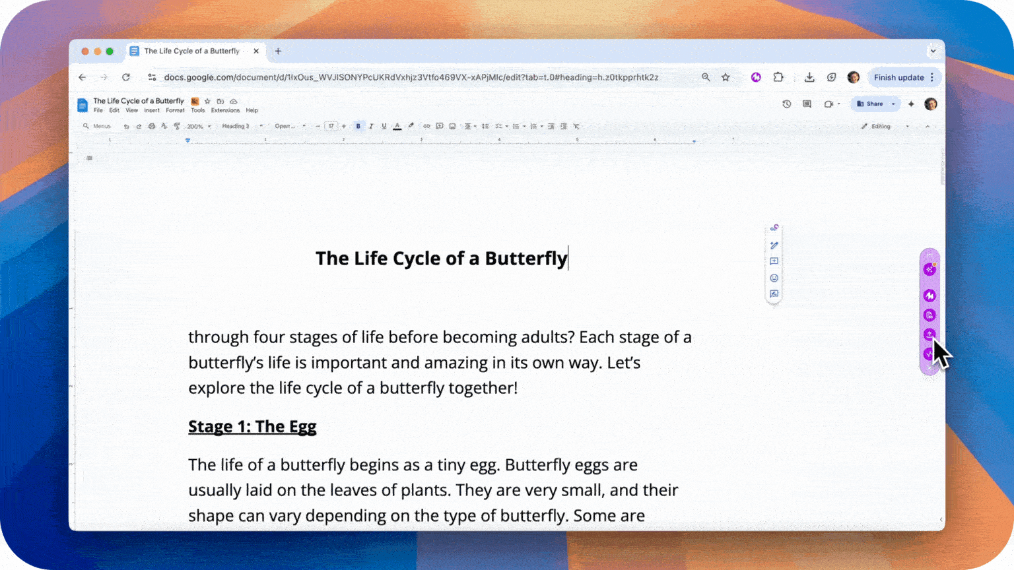
Task: Click the Share button
Action: (875, 104)
